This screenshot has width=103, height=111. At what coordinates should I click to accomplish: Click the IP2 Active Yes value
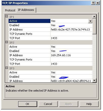coord(53,47)
